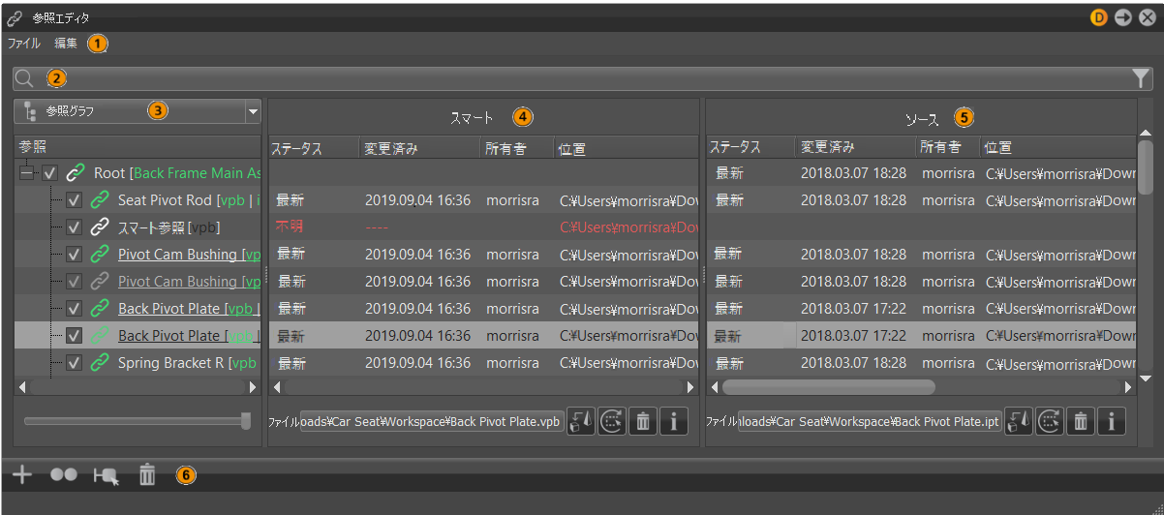Click the browse file icon in ソース panel
Image resolution: width=1164 pixels, height=515 pixels.
(1019, 422)
